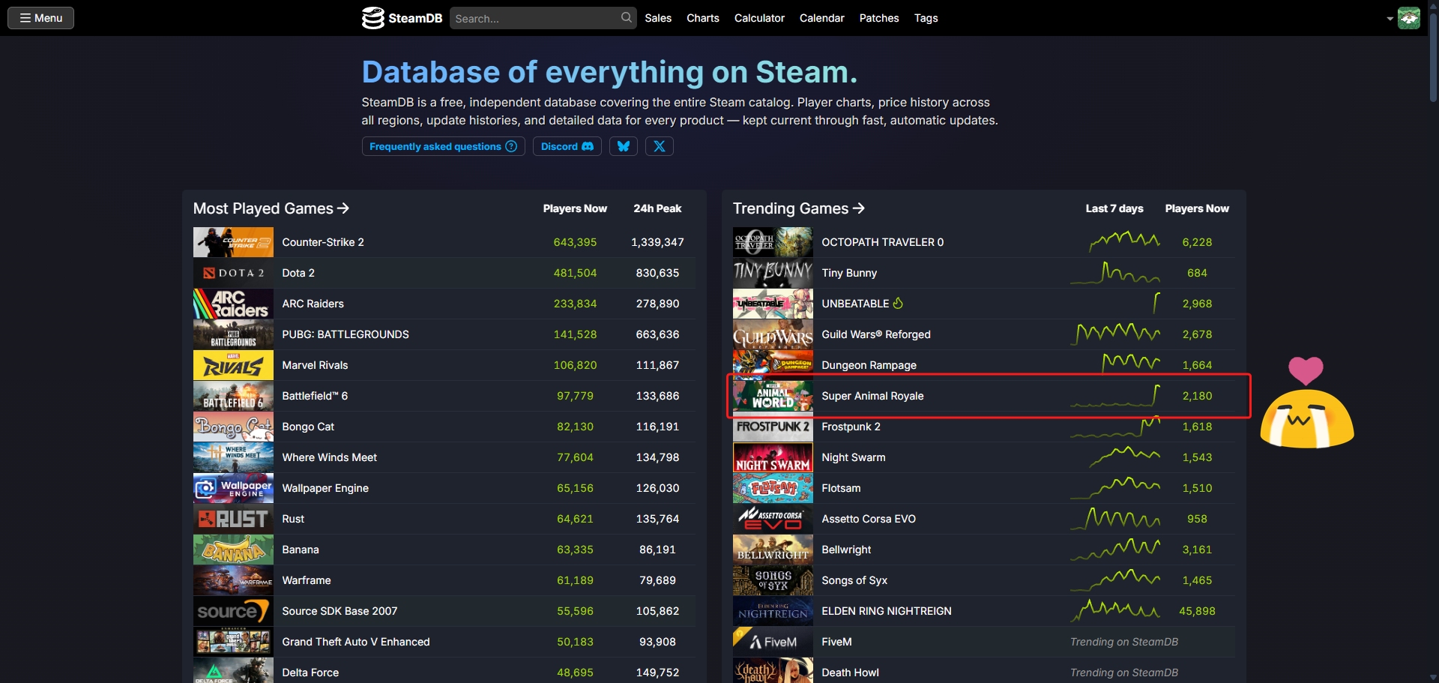Open the Discord link button
The image size is (1439, 683).
tap(567, 146)
